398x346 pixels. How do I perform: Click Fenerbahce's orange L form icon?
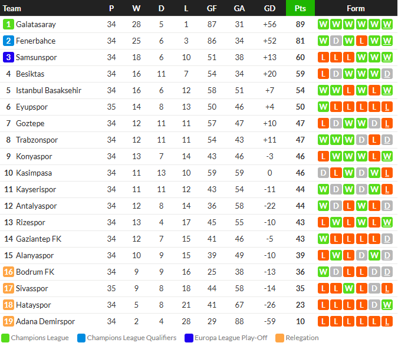click(x=361, y=41)
